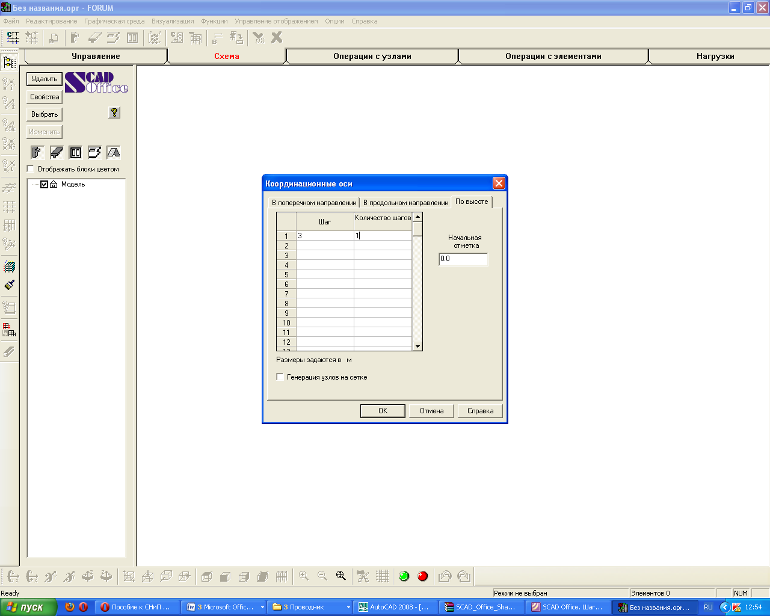Click the table scrollbar up arrow
This screenshot has width=770, height=616.
click(x=417, y=217)
